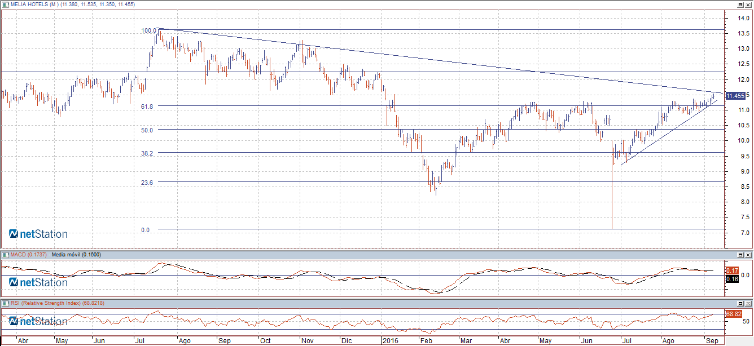Screen dimensions: 754x346
Task: Select the 100.0 Fibonacci level label
Action: click(x=148, y=30)
